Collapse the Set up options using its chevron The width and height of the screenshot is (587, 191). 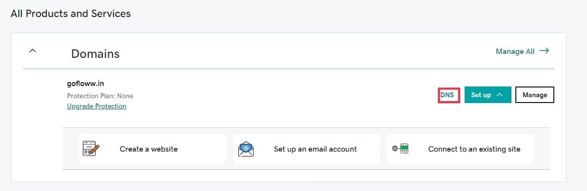499,95
